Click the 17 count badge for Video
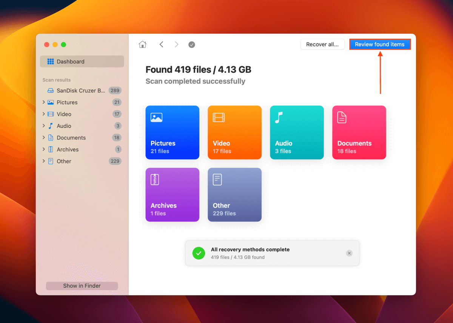453x323 pixels. (x=117, y=114)
